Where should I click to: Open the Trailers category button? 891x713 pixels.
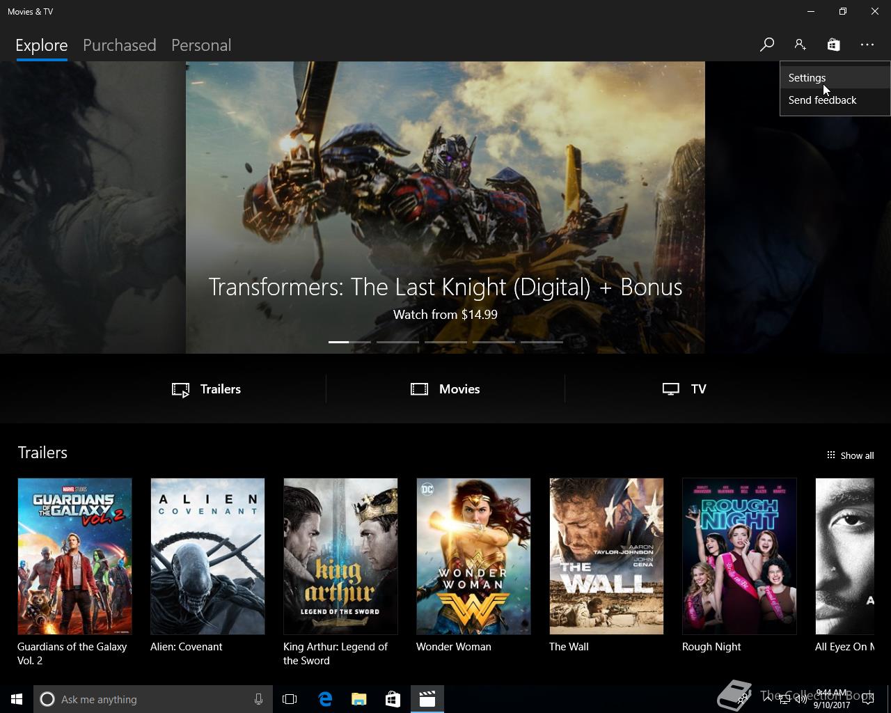tap(207, 389)
